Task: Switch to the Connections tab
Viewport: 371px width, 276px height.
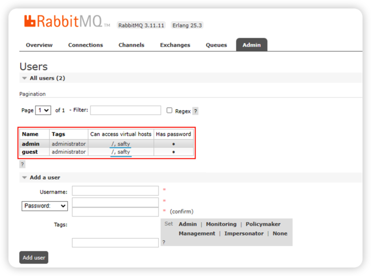Action: pyautogui.click(x=86, y=45)
